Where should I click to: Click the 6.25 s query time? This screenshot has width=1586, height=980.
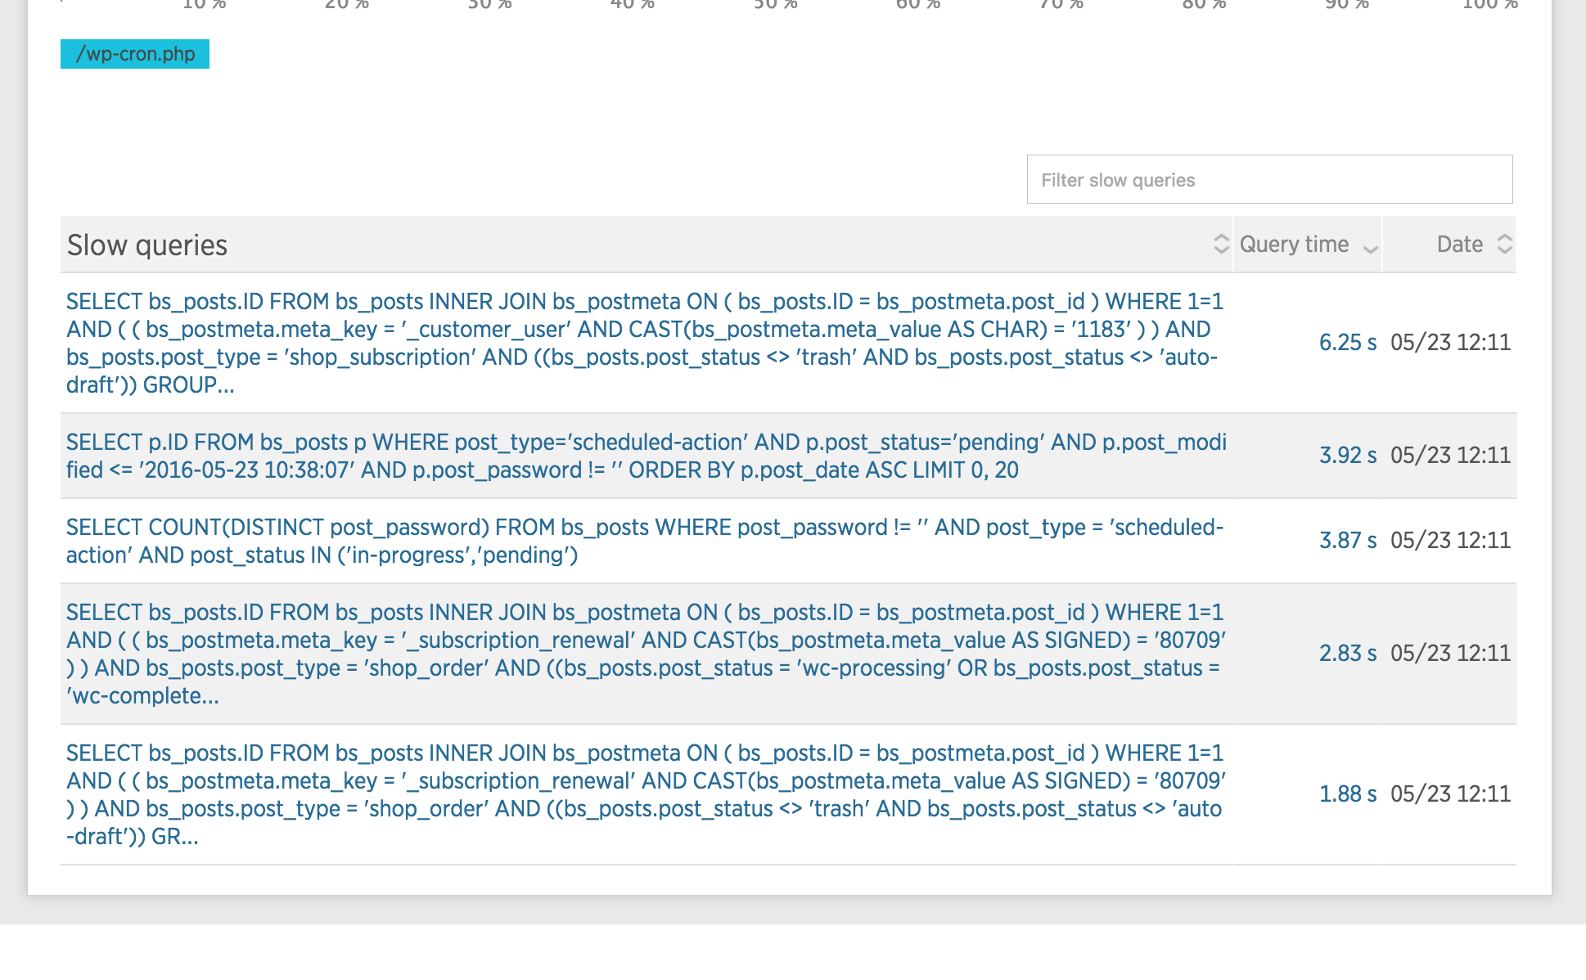coord(1347,343)
